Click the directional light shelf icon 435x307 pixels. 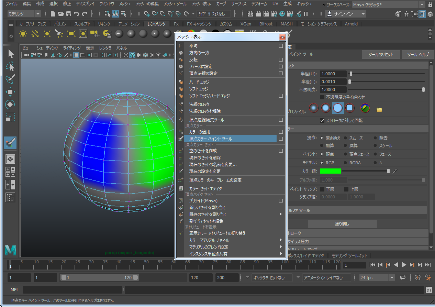(x=35, y=34)
